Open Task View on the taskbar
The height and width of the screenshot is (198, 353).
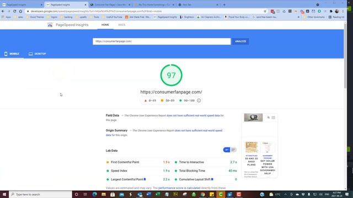coord(85,194)
